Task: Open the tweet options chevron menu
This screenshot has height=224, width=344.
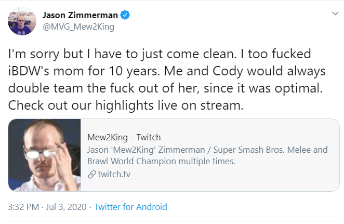Action: tap(333, 13)
